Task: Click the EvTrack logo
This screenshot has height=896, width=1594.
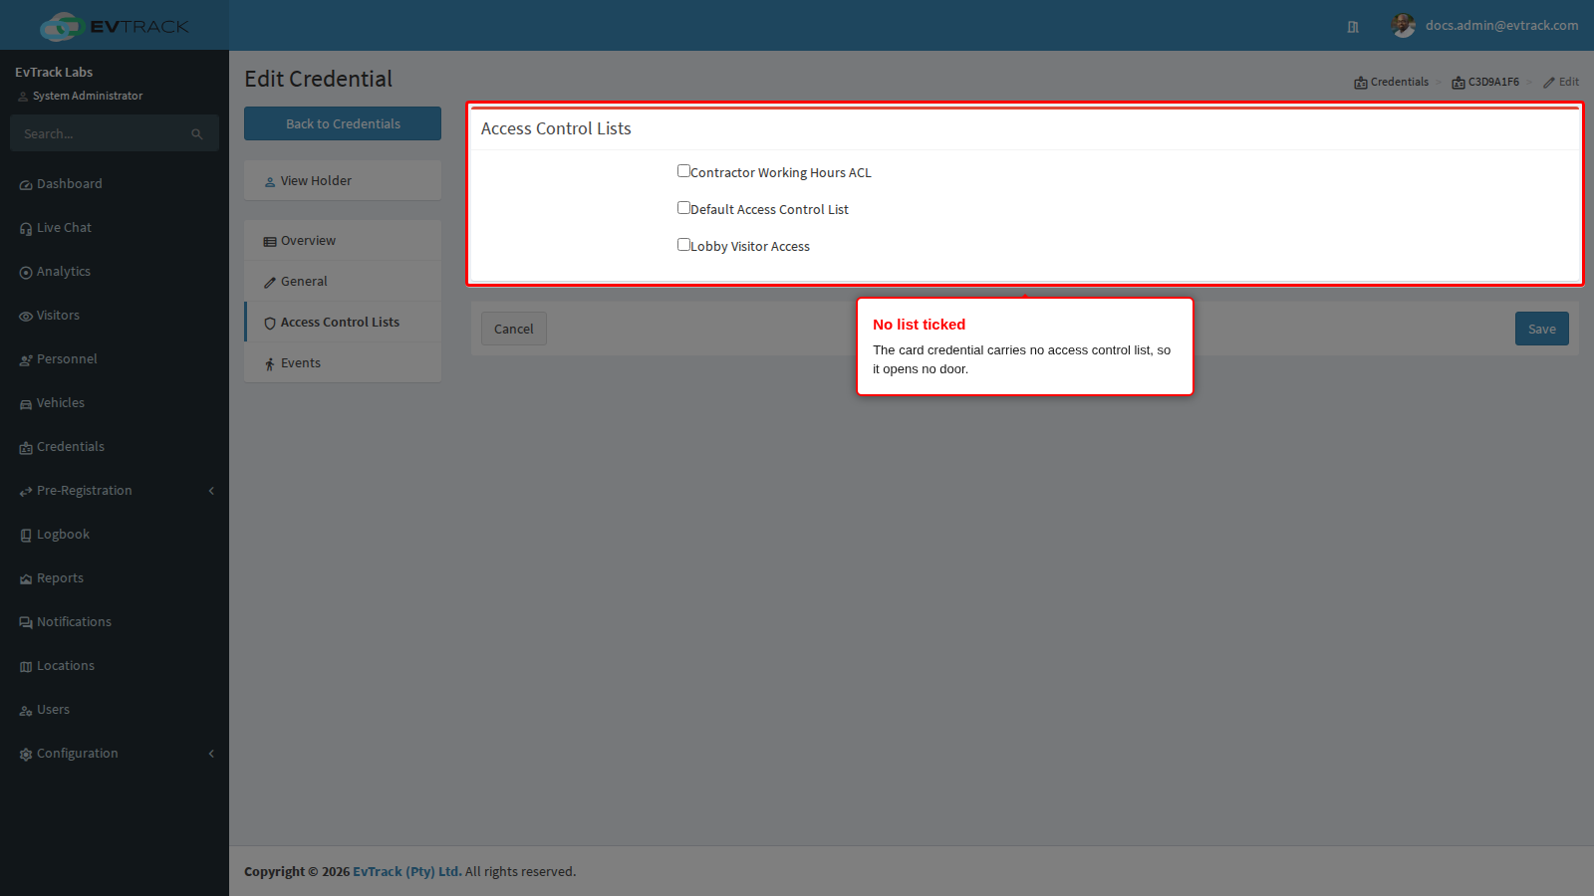Action: (115, 26)
